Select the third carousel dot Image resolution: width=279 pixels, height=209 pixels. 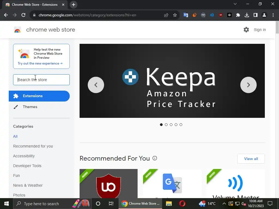pyautogui.click(x=171, y=125)
